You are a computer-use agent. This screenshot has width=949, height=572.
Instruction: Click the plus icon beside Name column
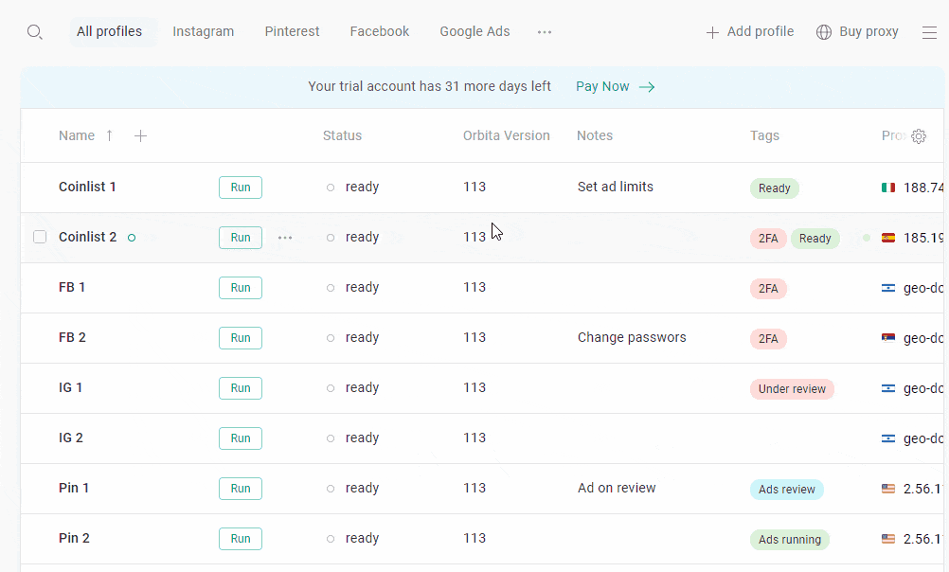(x=140, y=136)
